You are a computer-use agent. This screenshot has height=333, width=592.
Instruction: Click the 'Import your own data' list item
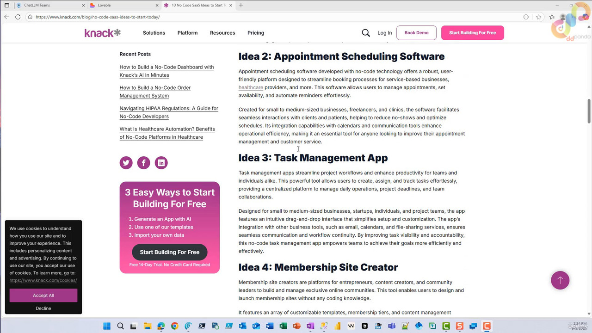coord(159,235)
